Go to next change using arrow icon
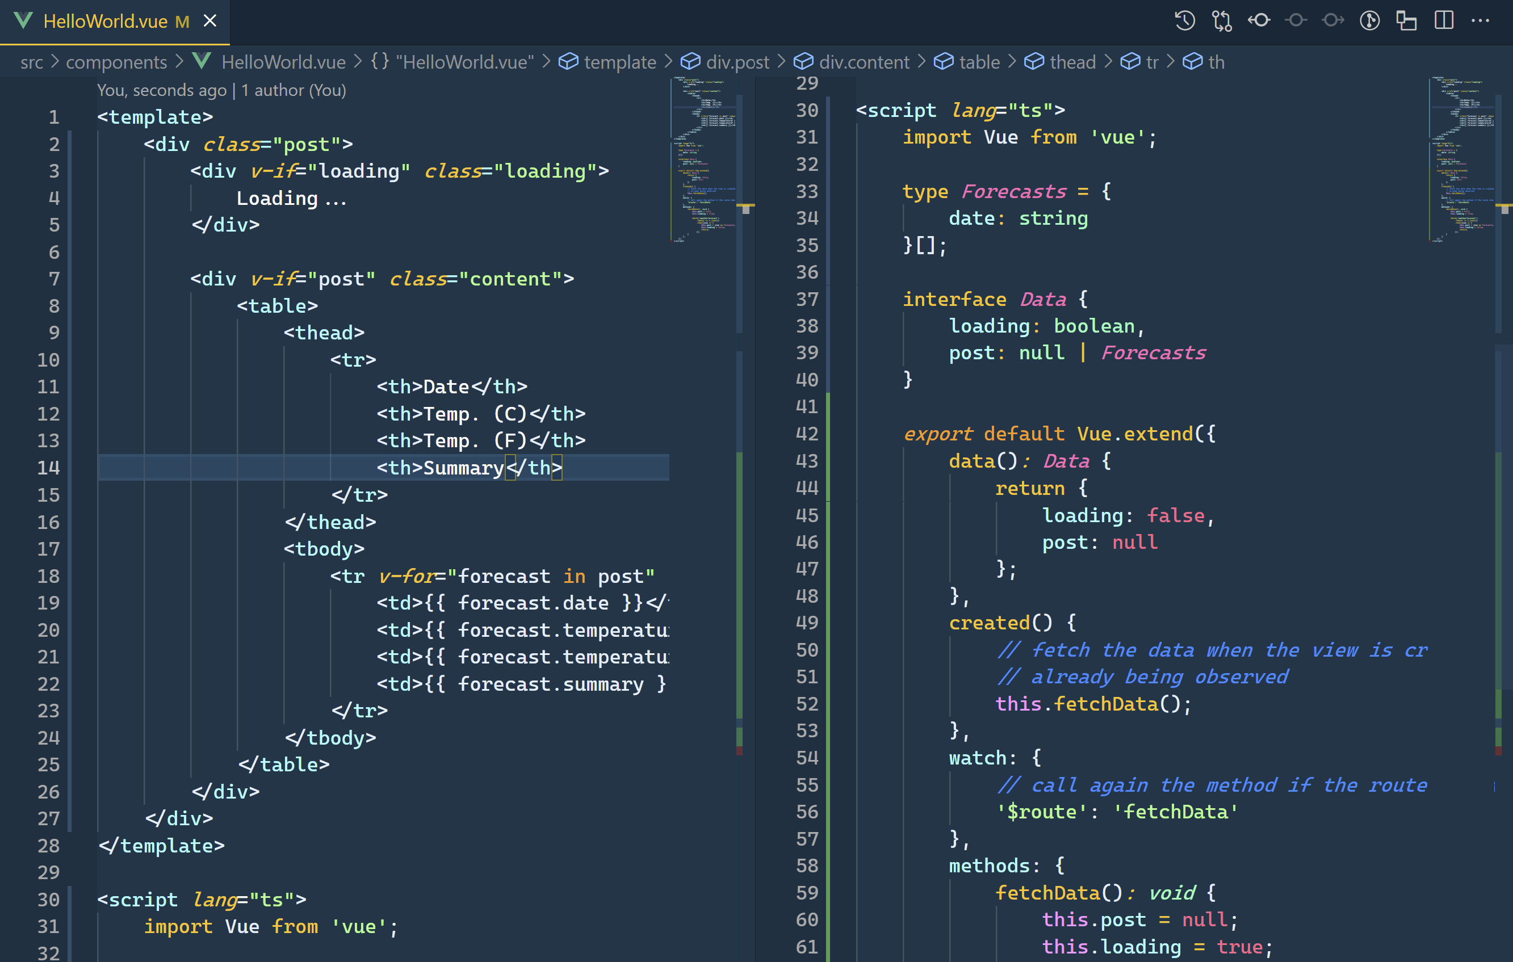The image size is (1513, 962). [x=1332, y=20]
